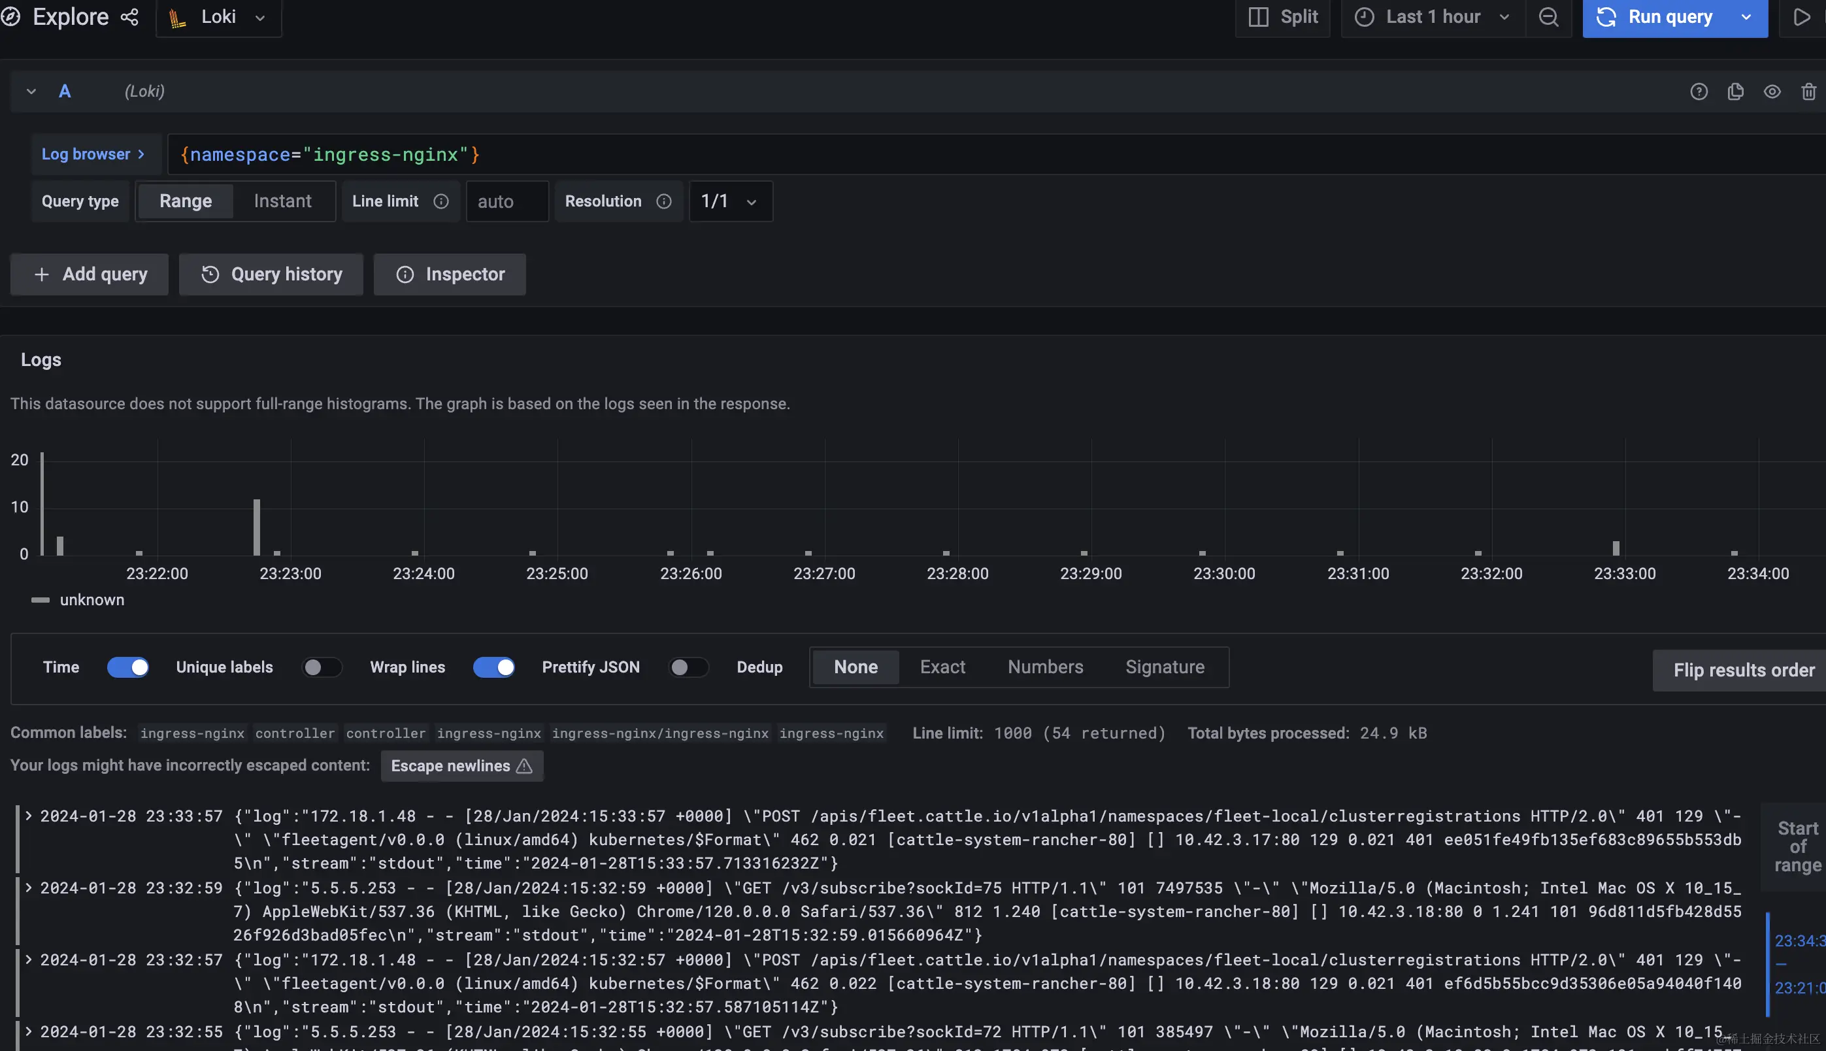
Task: Click Total bytes processed value 24.9 kB
Action: [x=1393, y=733]
